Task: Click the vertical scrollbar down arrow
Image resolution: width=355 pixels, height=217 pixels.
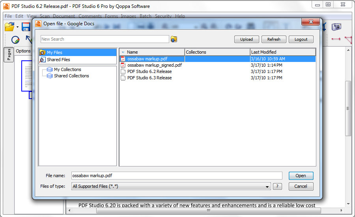Action: pos(348,204)
